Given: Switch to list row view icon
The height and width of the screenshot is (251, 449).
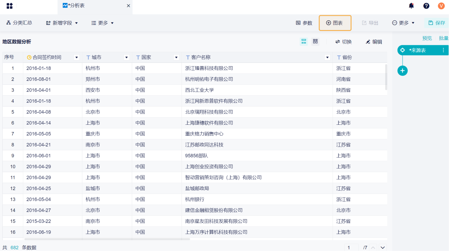Looking at the screenshot, I should click(303, 41).
